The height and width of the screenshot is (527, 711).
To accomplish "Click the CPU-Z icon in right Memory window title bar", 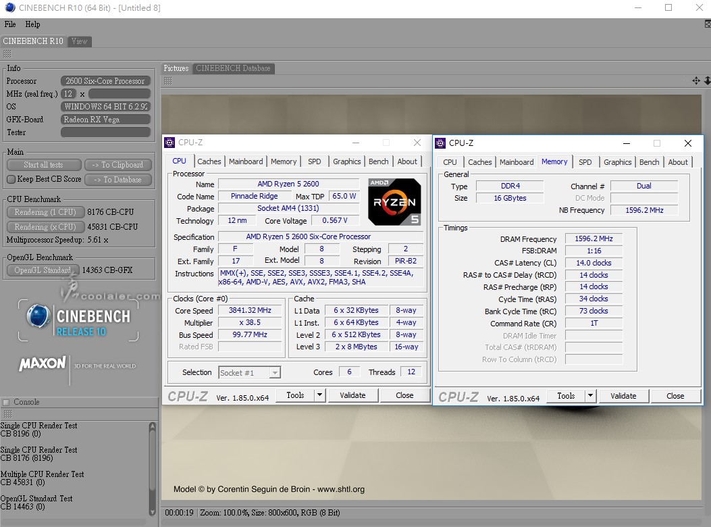I will (x=440, y=143).
